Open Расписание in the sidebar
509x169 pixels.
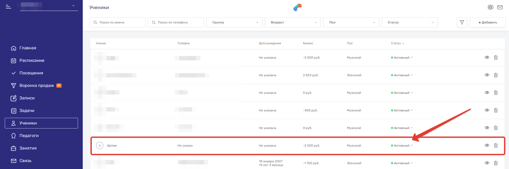pos(32,61)
